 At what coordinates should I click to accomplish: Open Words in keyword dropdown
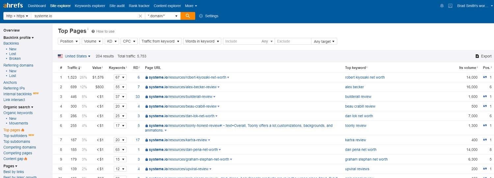click(x=202, y=41)
